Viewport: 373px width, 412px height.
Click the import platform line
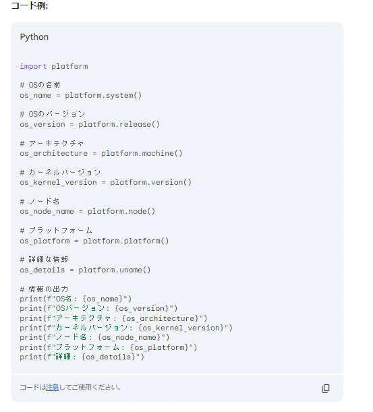(54, 66)
